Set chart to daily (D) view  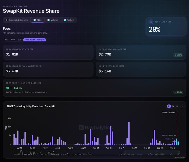(169, 106)
